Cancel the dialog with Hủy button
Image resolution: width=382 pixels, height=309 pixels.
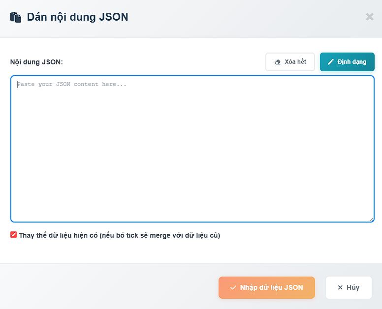point(349,287)
